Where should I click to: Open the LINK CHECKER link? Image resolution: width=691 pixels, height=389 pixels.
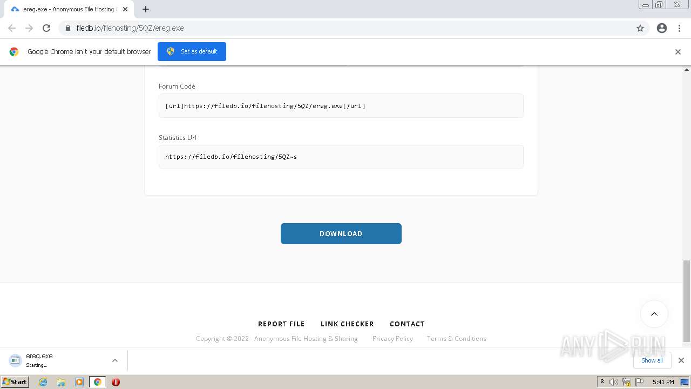[347, 324]
